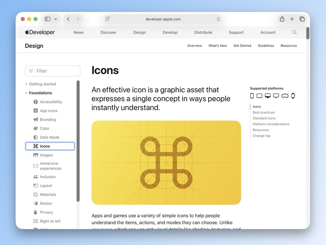Click the Share icon in Safari toolbar
This screenshot has width=326, height=245.
point(282,19)
